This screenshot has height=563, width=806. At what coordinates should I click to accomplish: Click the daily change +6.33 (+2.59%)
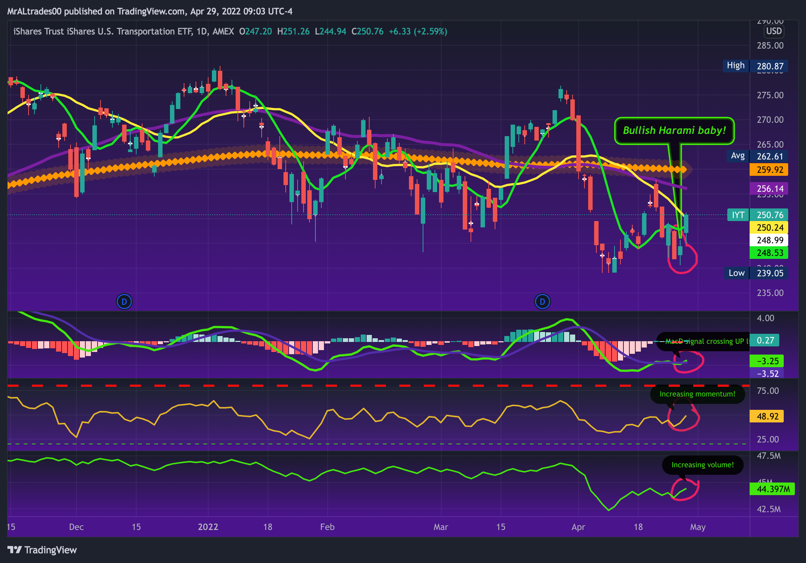[x=418, y=32]
